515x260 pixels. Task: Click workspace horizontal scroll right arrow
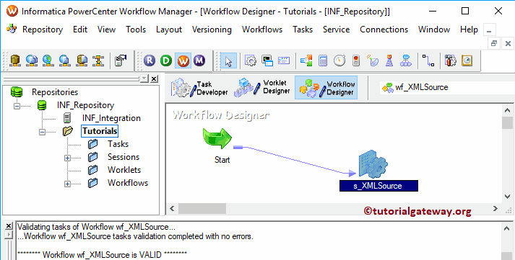click(495, 208)
